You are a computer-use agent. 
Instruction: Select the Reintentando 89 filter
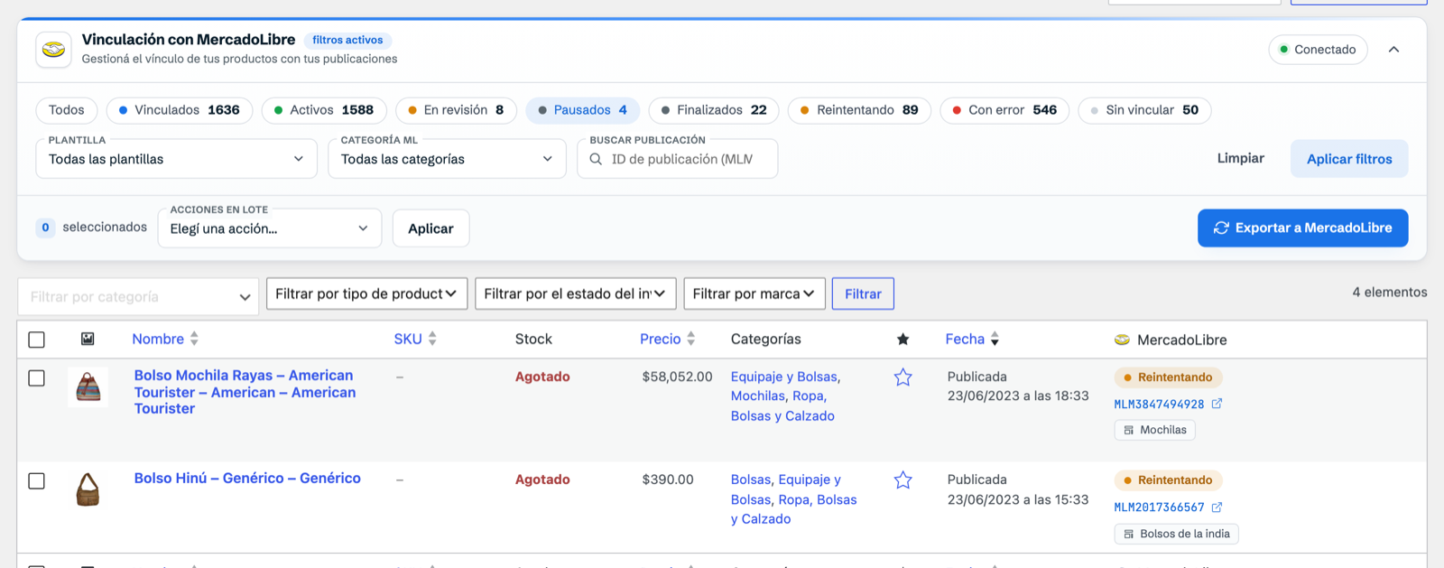point(859,110)
